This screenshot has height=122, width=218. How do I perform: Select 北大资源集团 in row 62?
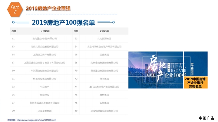[x=104, y=39]
